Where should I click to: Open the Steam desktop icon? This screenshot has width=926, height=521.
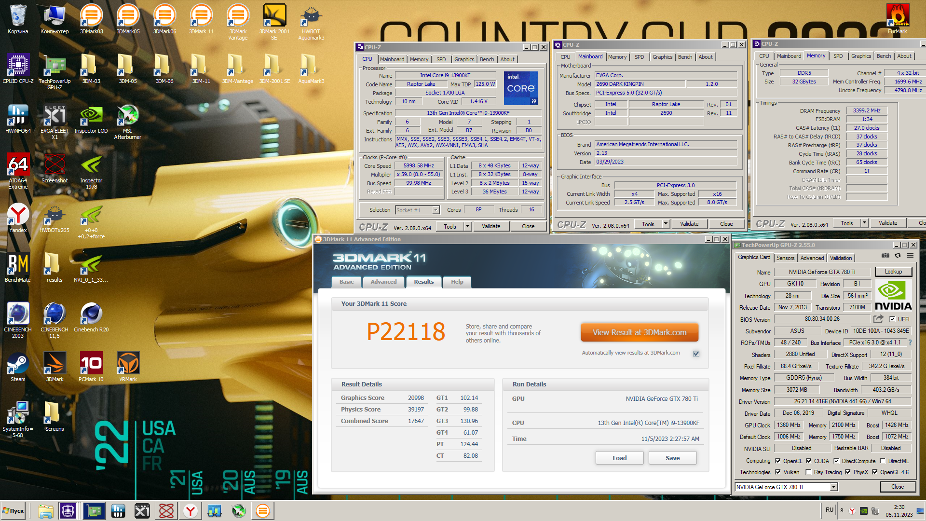(x=18, y=367)
